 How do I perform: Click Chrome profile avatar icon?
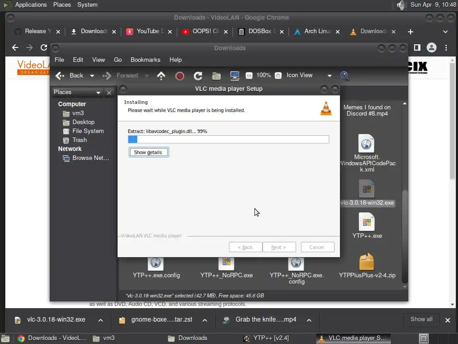click(432, 47)
